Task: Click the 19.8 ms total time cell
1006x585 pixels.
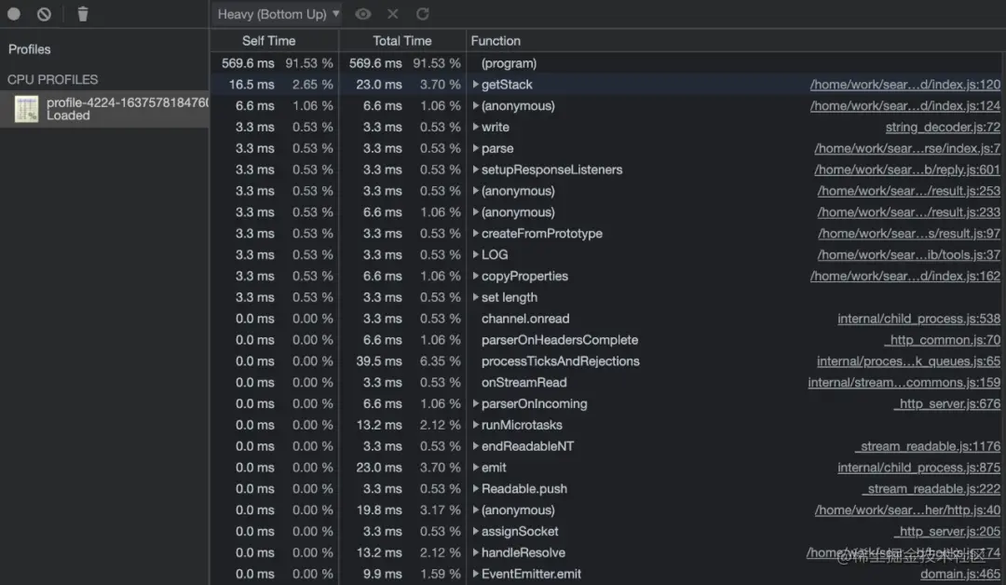Action: [x=379, y=510]
